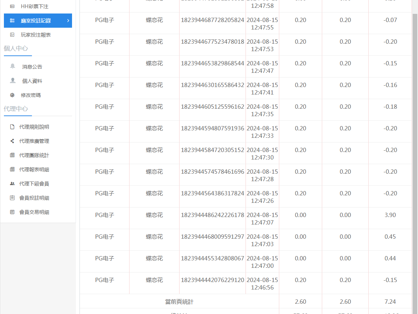The width and height of the screenshot is (418, 314).
Task: Open 代理報表明細 in the sidebar
Action: point(34,169)
